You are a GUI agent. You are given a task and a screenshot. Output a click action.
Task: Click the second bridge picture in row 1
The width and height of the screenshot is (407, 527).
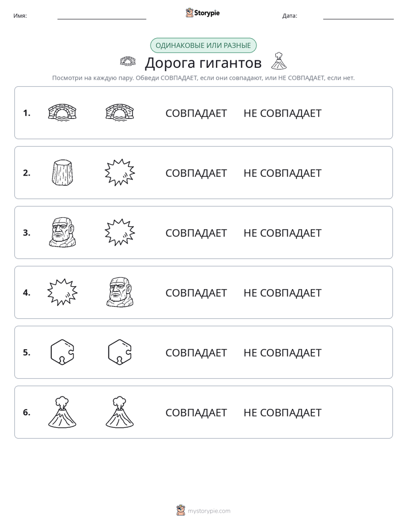pyautogui.click(x=120, y=112)
